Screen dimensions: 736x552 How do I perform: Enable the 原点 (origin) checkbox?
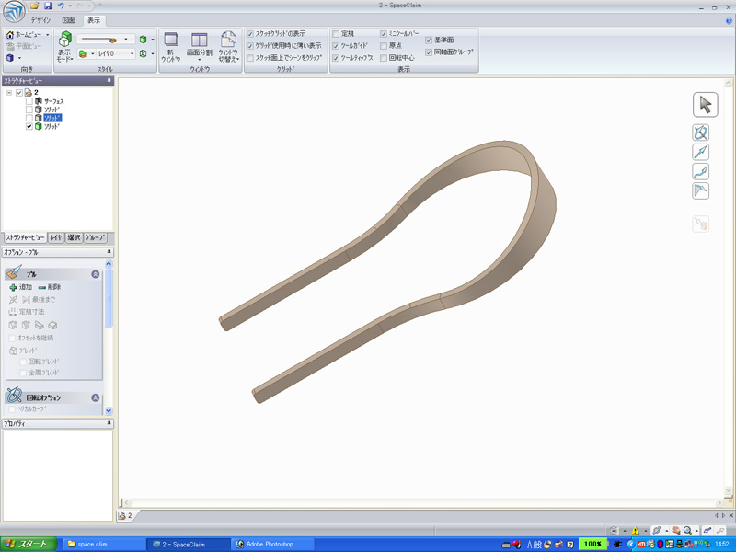(x=384, y=46)
